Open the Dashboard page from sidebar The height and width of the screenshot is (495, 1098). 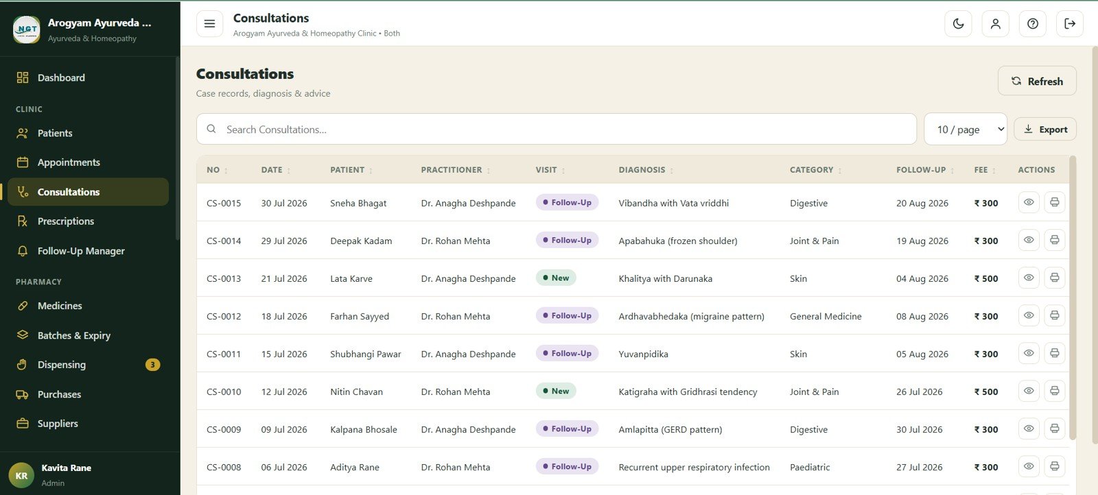[88, 77]
